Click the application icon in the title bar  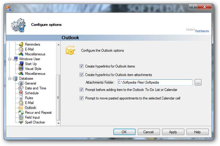pos(9,8)
